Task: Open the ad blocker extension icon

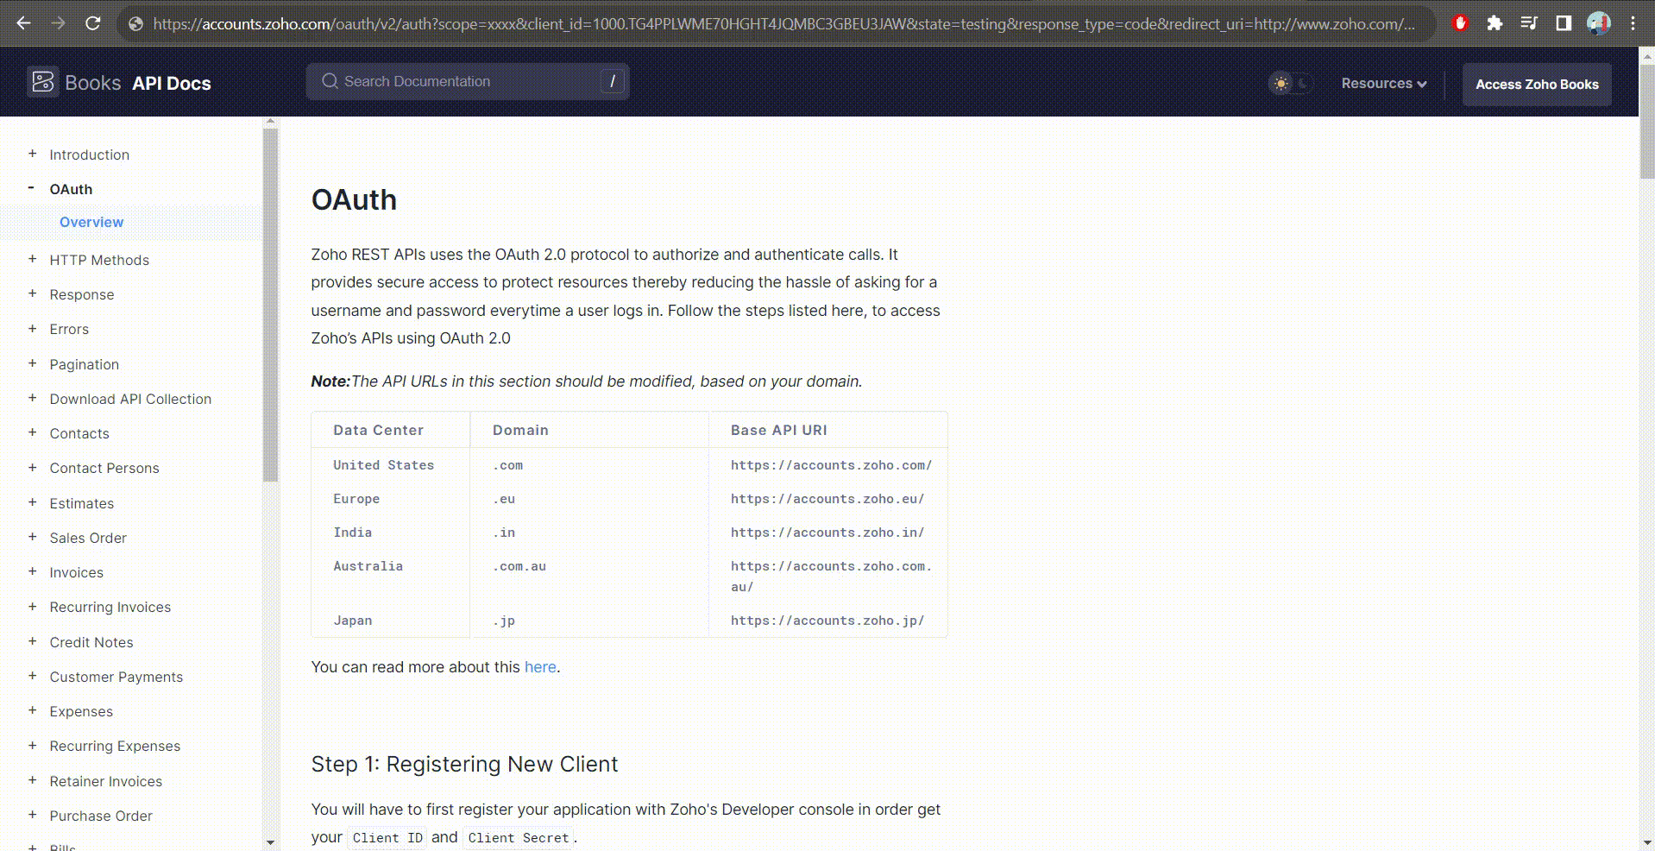Action: click(x=1460, y=23)
